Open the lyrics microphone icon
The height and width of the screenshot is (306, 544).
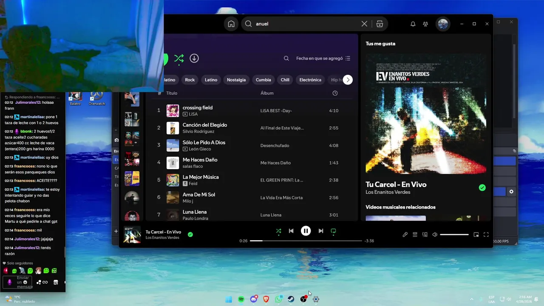click(405, 235)
